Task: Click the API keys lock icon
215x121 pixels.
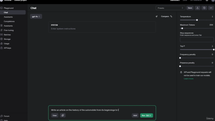Action: pyautogui.click(x=1, y=48)
